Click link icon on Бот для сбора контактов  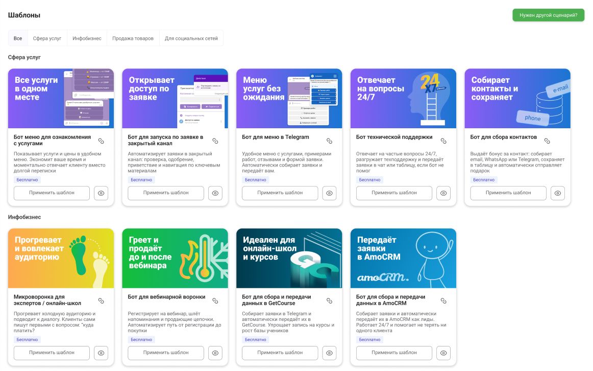(x=547, y=141)
